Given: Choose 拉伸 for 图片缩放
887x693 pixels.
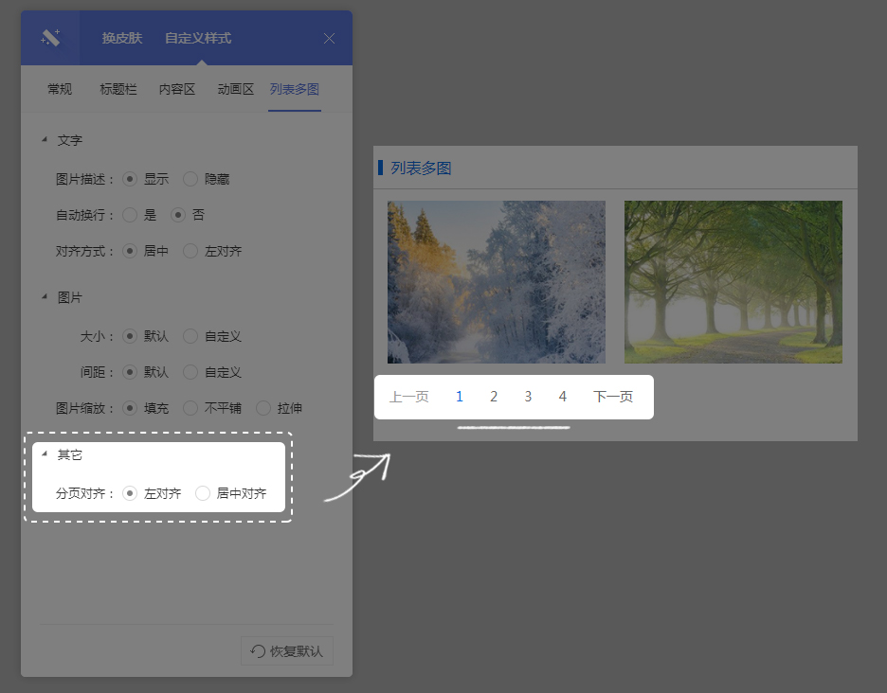Looking at the screenshot, I should click(263, 408).
